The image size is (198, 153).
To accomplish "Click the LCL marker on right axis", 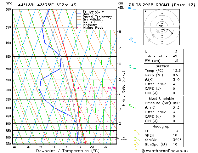I will [x=123, y=138].
